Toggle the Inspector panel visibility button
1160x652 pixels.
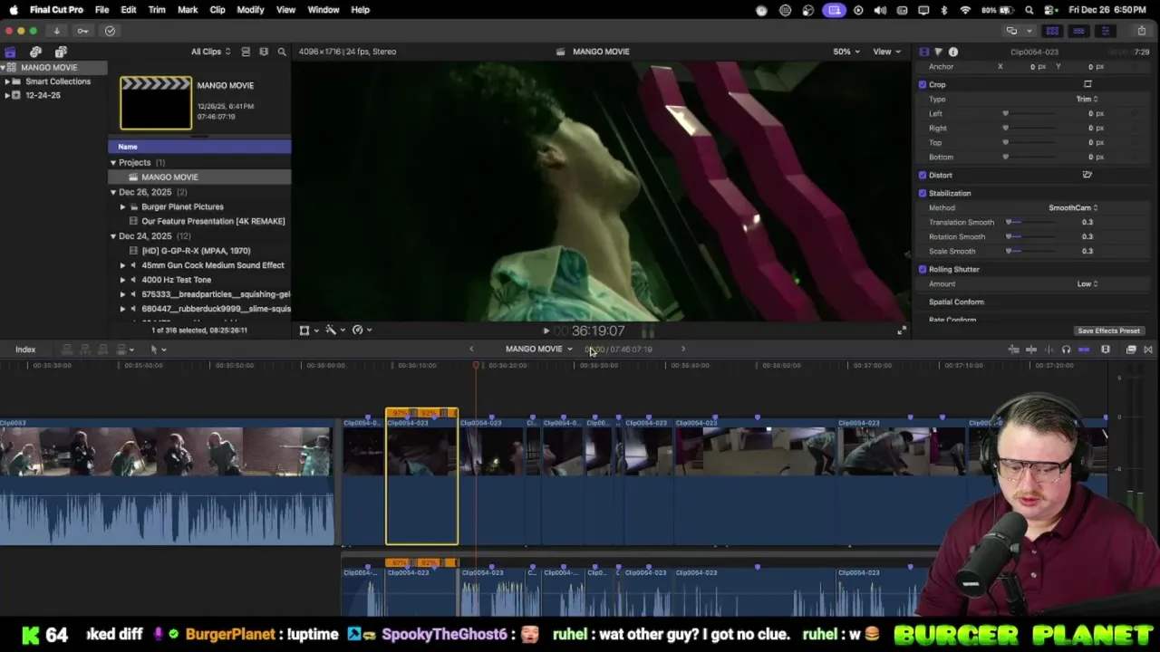pos(1105,31)
